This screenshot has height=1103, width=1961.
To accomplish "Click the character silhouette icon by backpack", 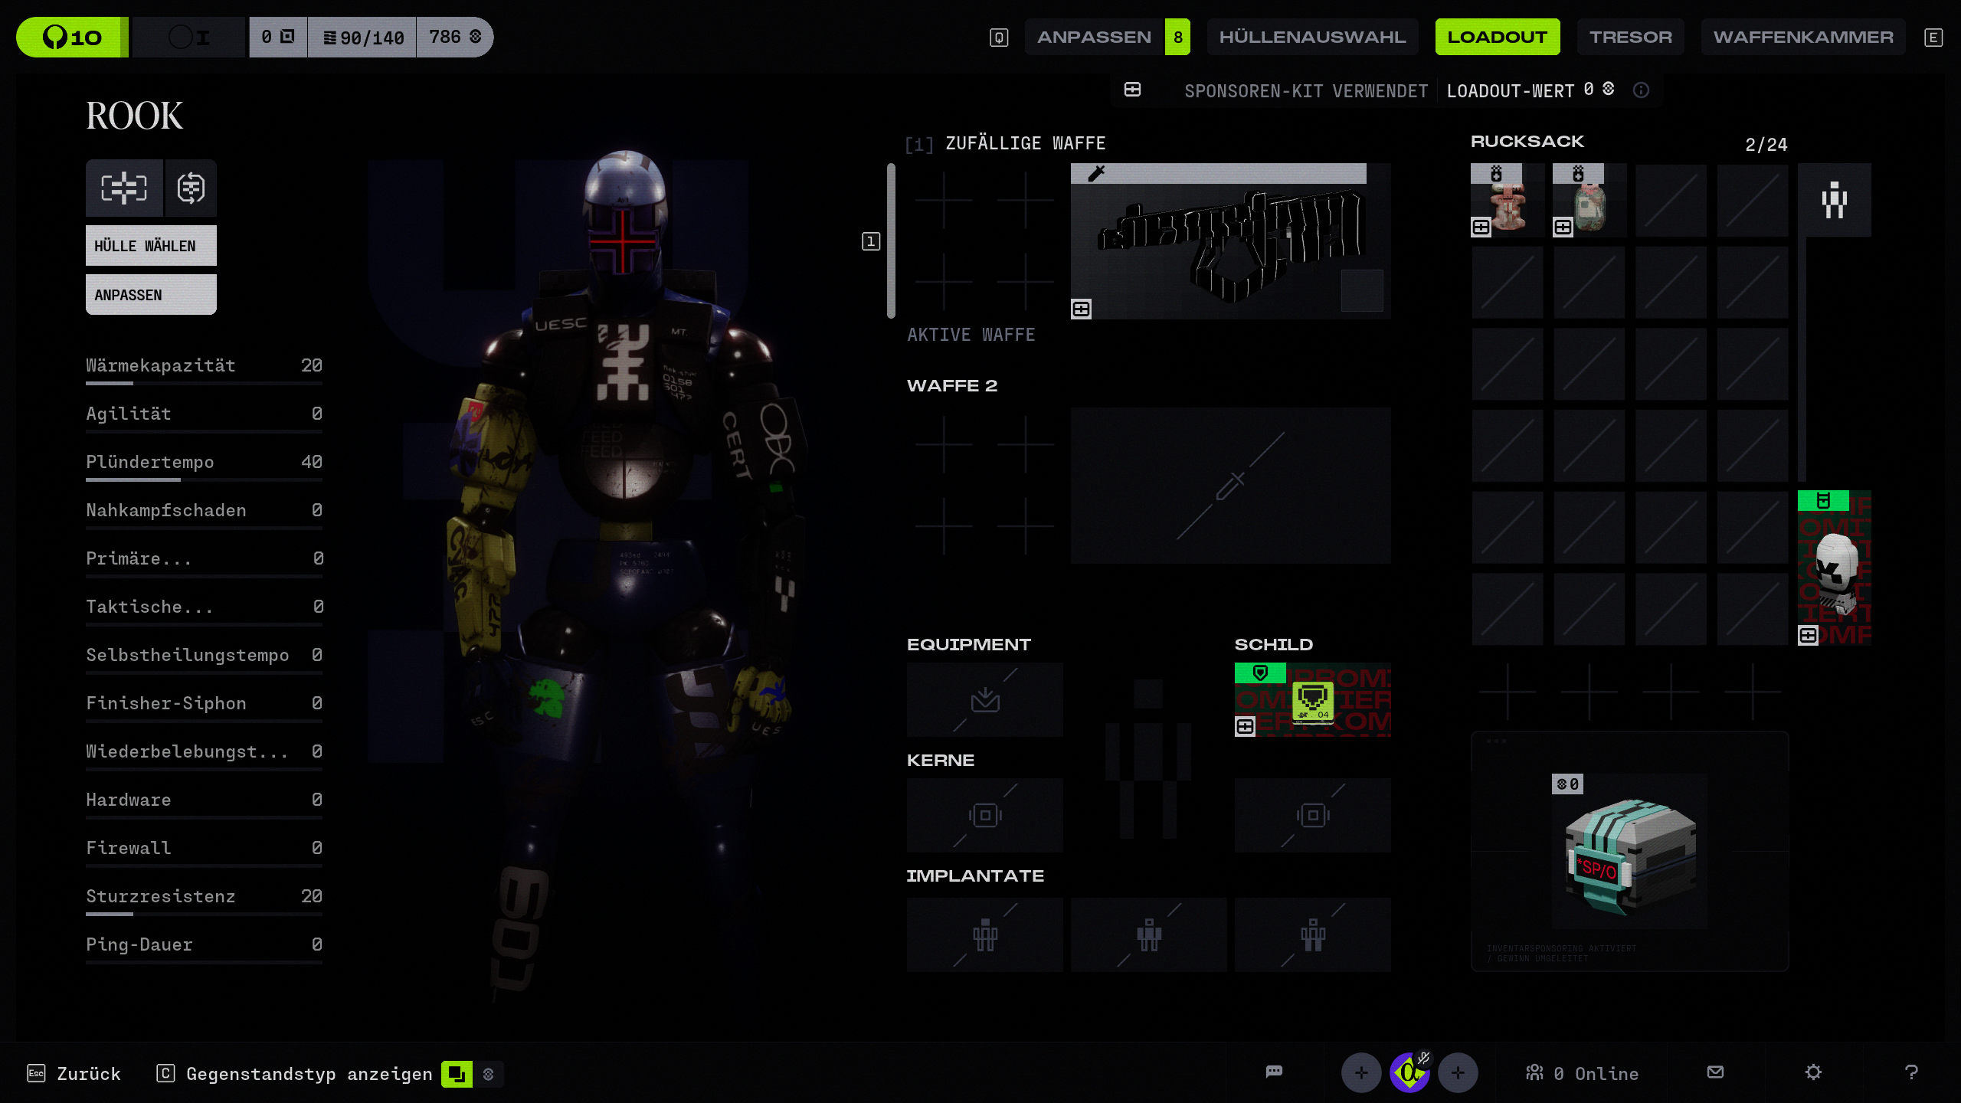I will click(x=1834, y=200).
